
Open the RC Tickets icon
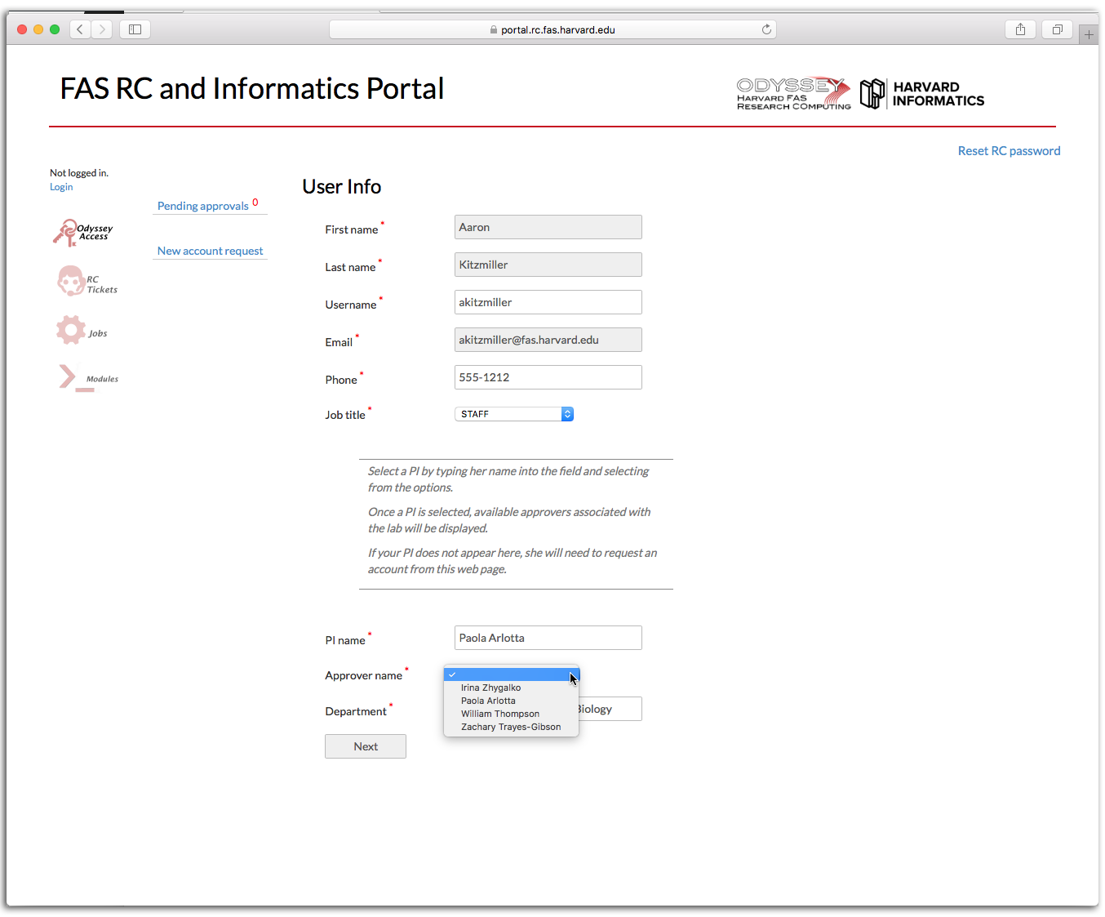coord(71,282)
